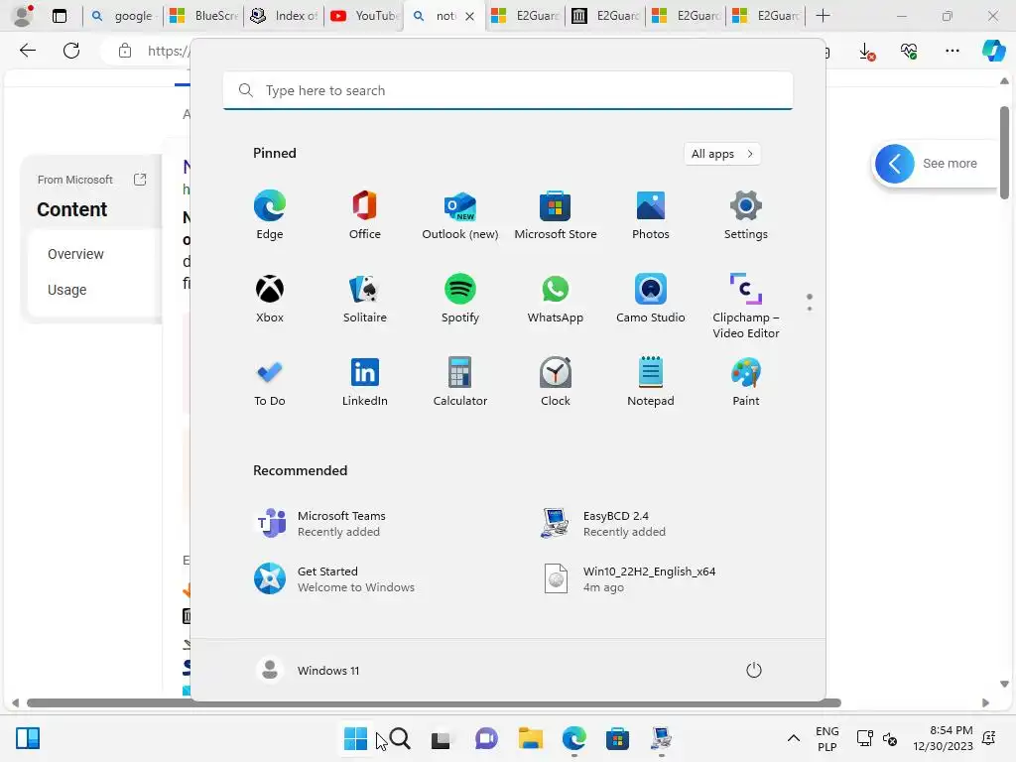The height and width of the screenshot is (762, 1016).
Task: Launch Office from pinned apps
Action: coord(365,215)
